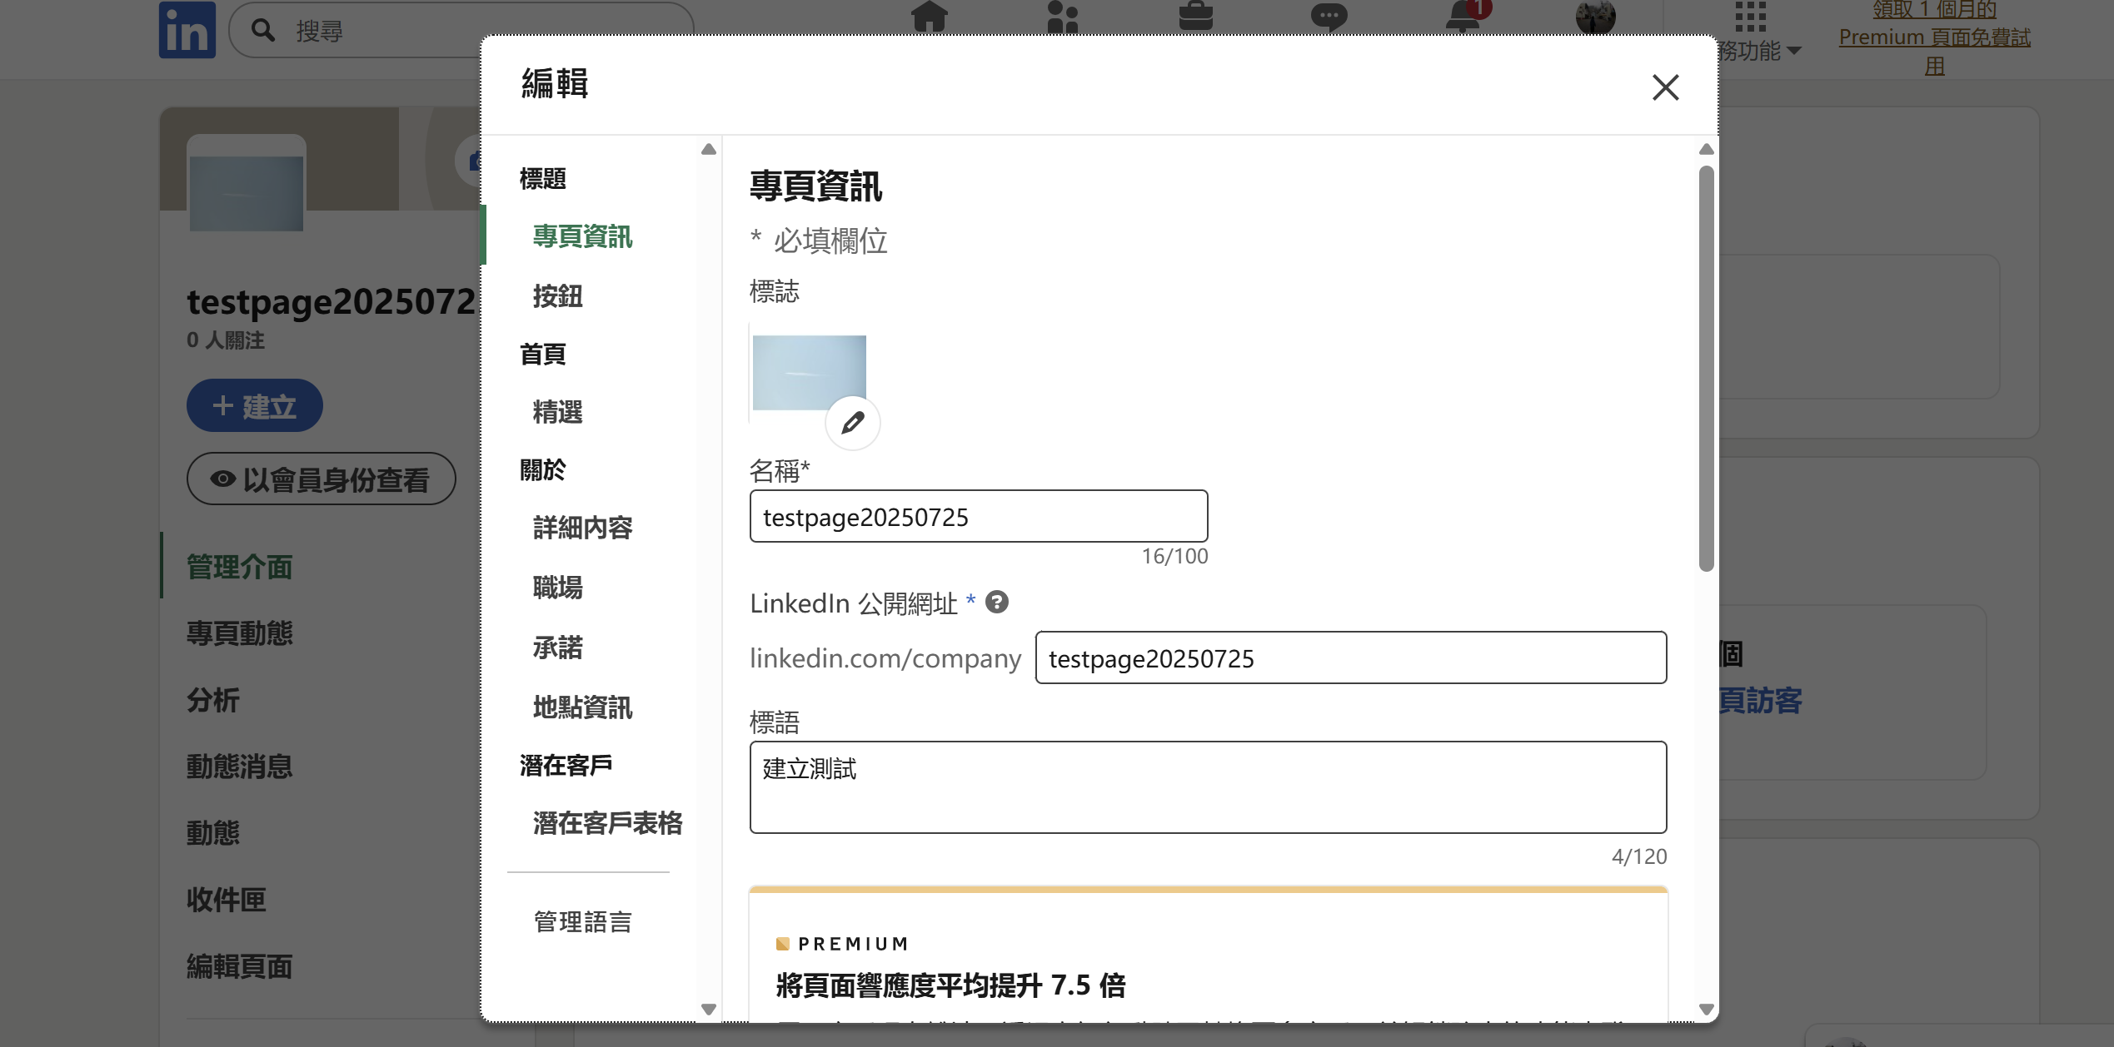Image resolution: width=2114 pixels, height=1047 pixels.
Task: Open the Notifications bell icon
Action: (1463, 17)
